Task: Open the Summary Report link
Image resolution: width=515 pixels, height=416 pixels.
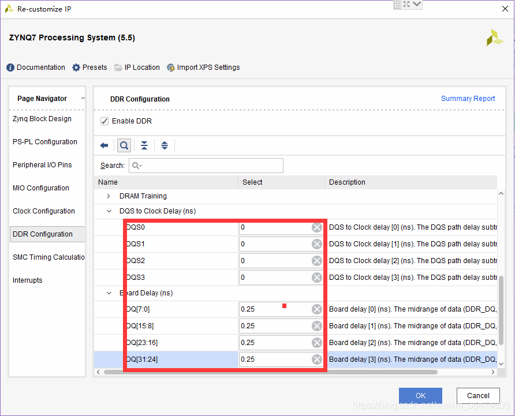Action: click(468, 99)
